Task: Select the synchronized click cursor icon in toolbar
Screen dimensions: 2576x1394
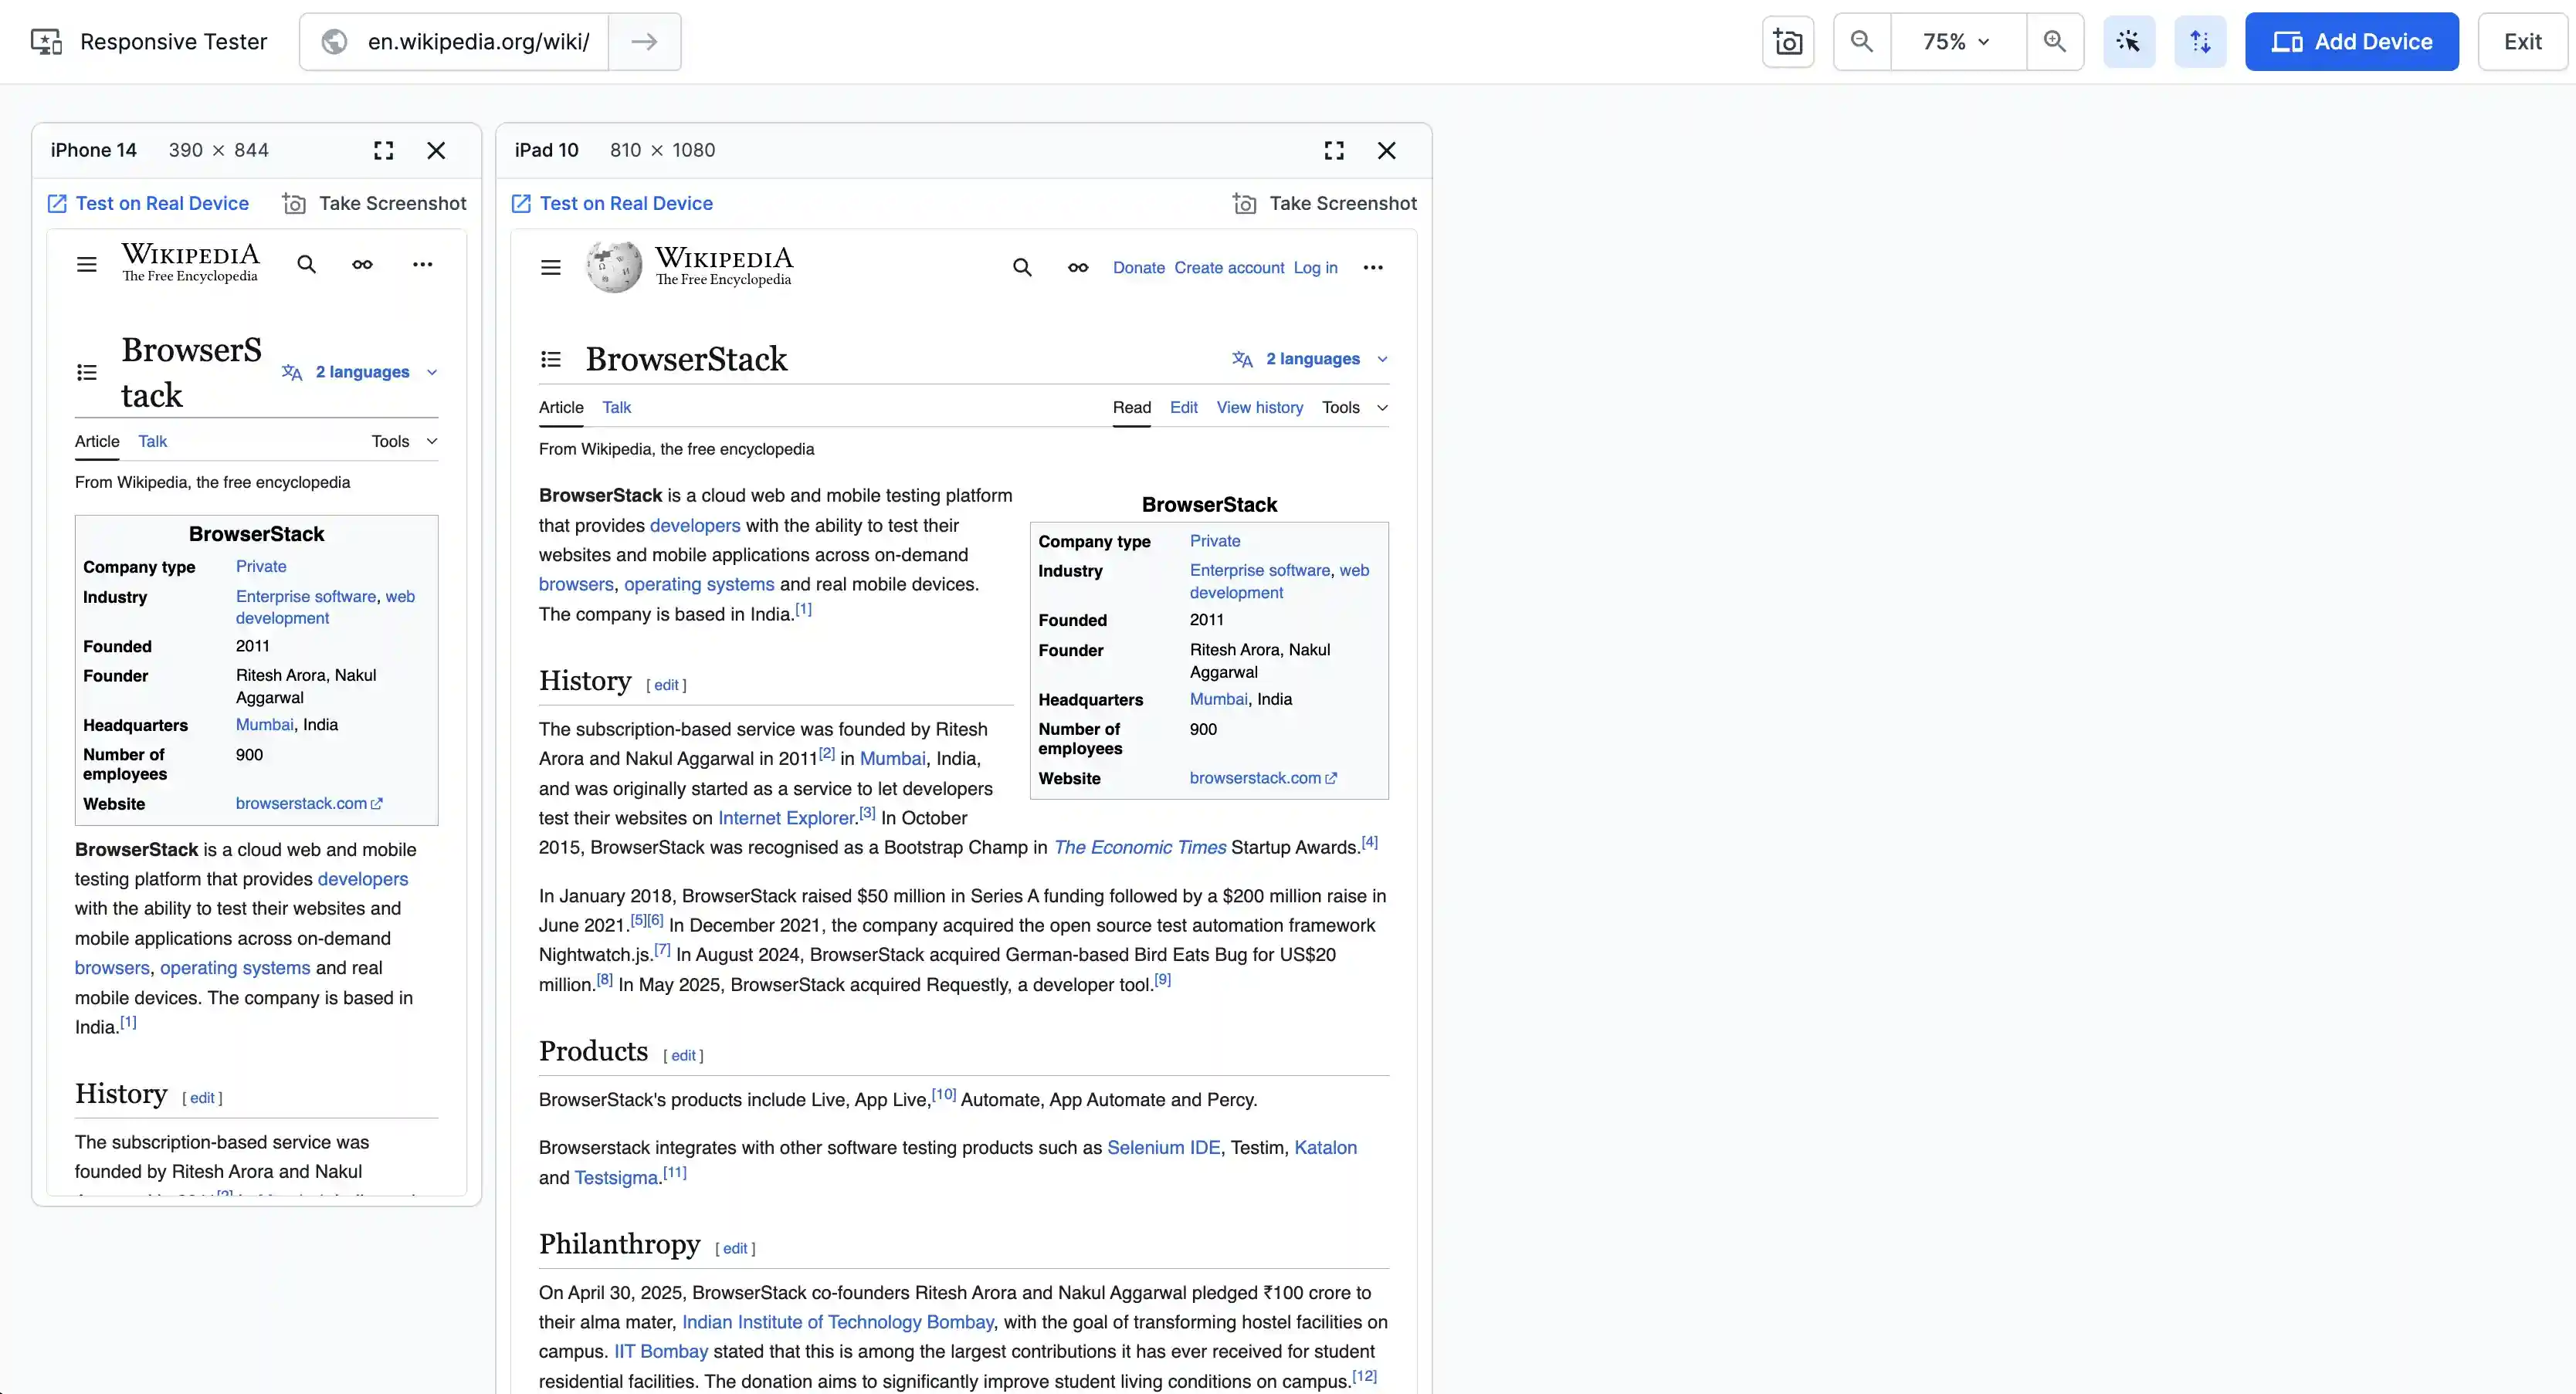Action: point(2129,41)
